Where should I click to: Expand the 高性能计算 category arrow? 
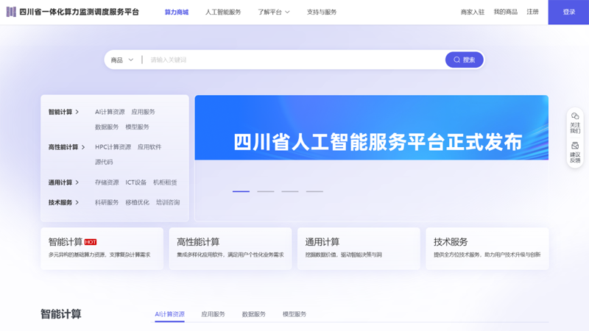[x=83, y=147]
